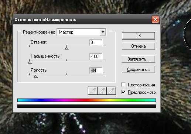Click the lower black output color bar
This screenshot has width=191, height=134.
click(86, 106)
